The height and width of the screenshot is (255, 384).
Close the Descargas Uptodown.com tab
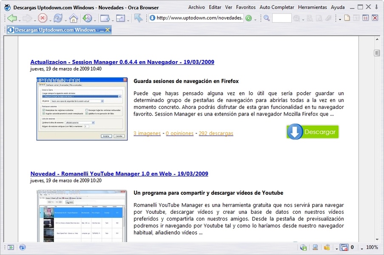coord(108,30)
